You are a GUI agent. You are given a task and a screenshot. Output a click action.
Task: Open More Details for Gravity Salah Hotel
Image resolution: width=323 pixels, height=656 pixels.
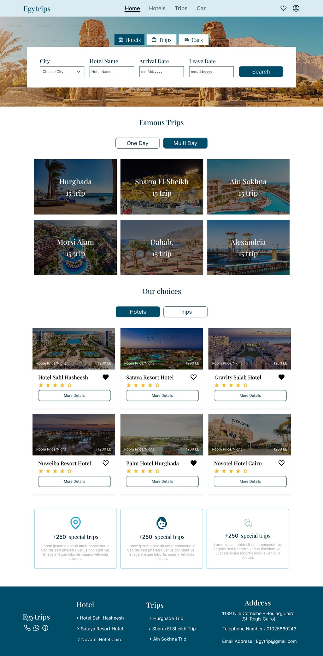pyautogui.click(x=250, y=395)
